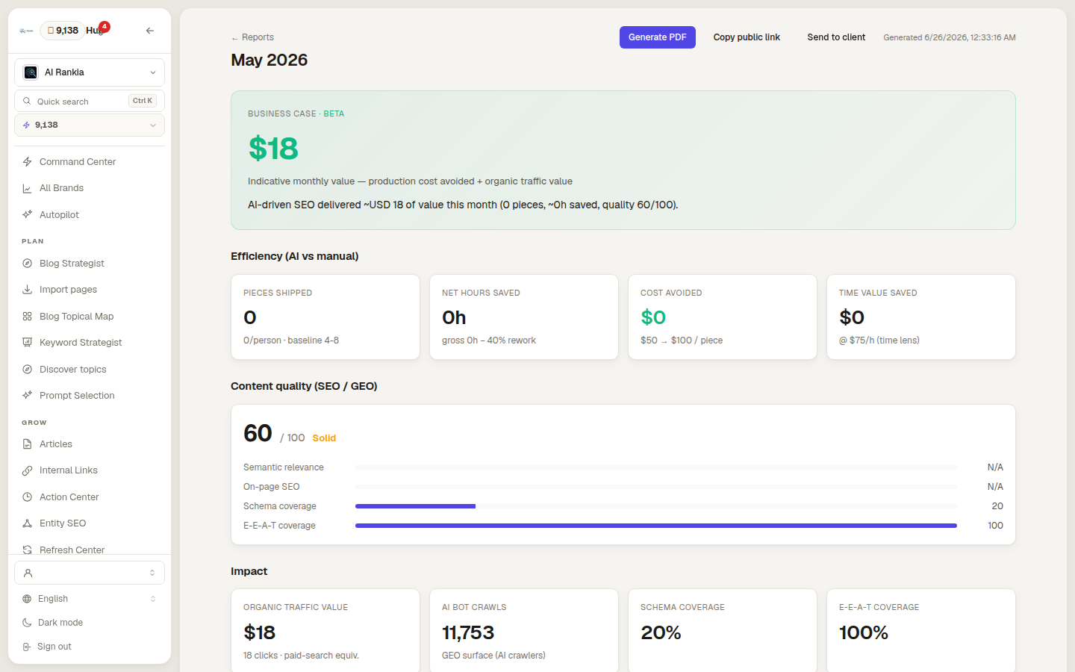Click the Ctrl K shortcut badge
The width and height of the screenshot is (1075, 672).
click(x=143, y=101)
